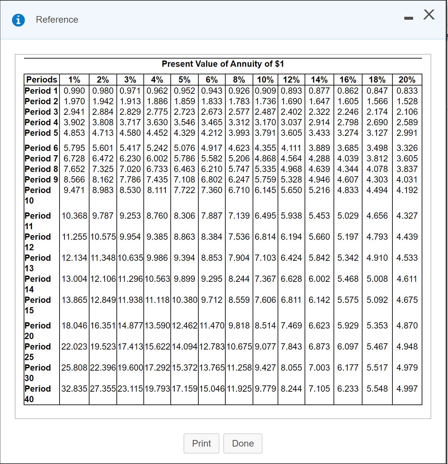Select the Period 14 row label
The height and width of the screenshot is (464, 448).
[38, 284]
